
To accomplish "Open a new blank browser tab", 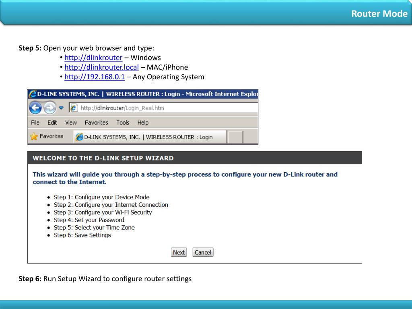I will click(235, 137).
